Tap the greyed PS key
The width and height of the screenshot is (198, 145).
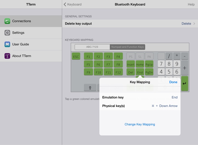(131, 56)
